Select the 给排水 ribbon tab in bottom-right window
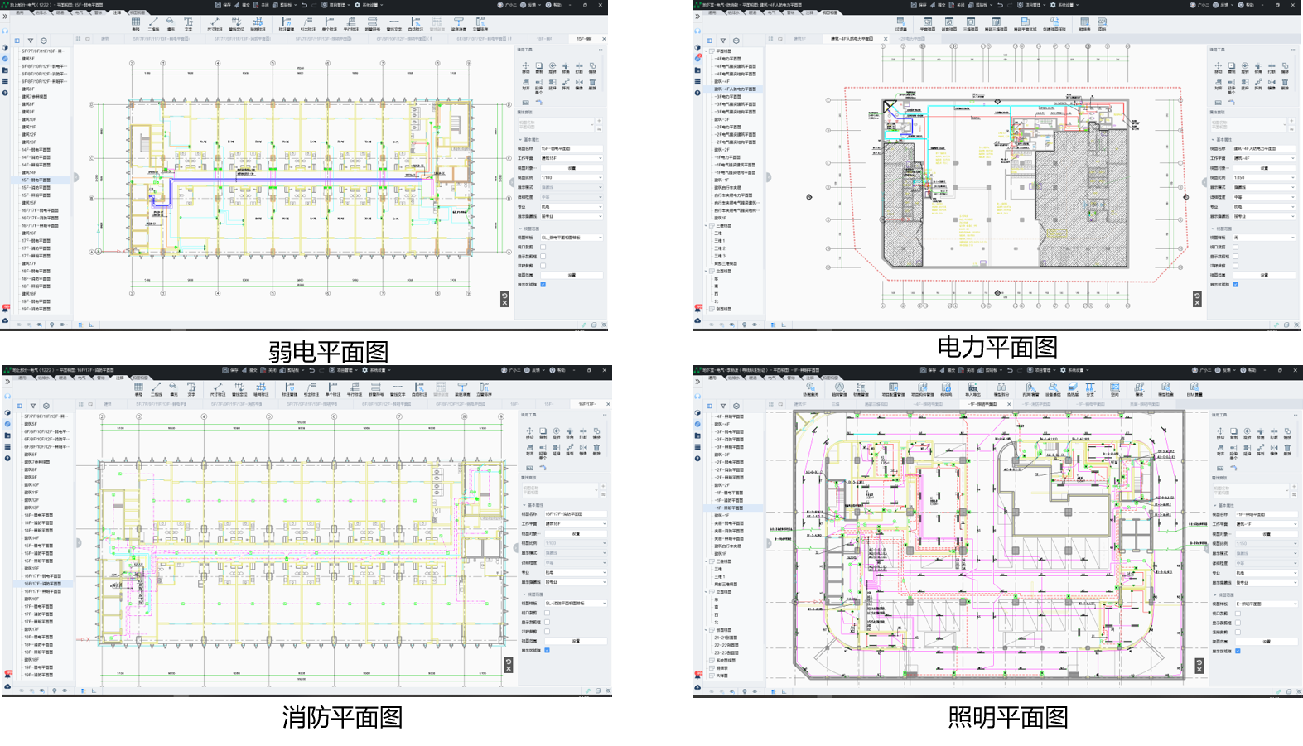This screenshot has height=746, width=1303. (733, 378)
